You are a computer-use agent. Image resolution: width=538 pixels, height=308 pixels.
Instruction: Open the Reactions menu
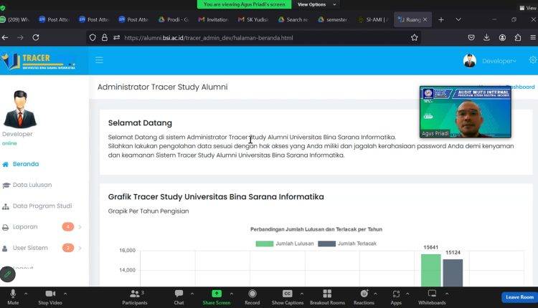(364, 297)
